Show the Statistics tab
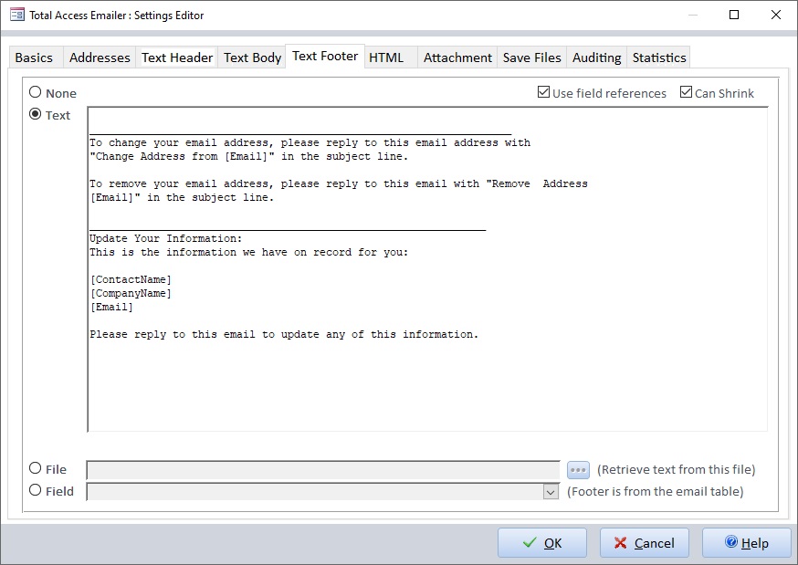 659,58
